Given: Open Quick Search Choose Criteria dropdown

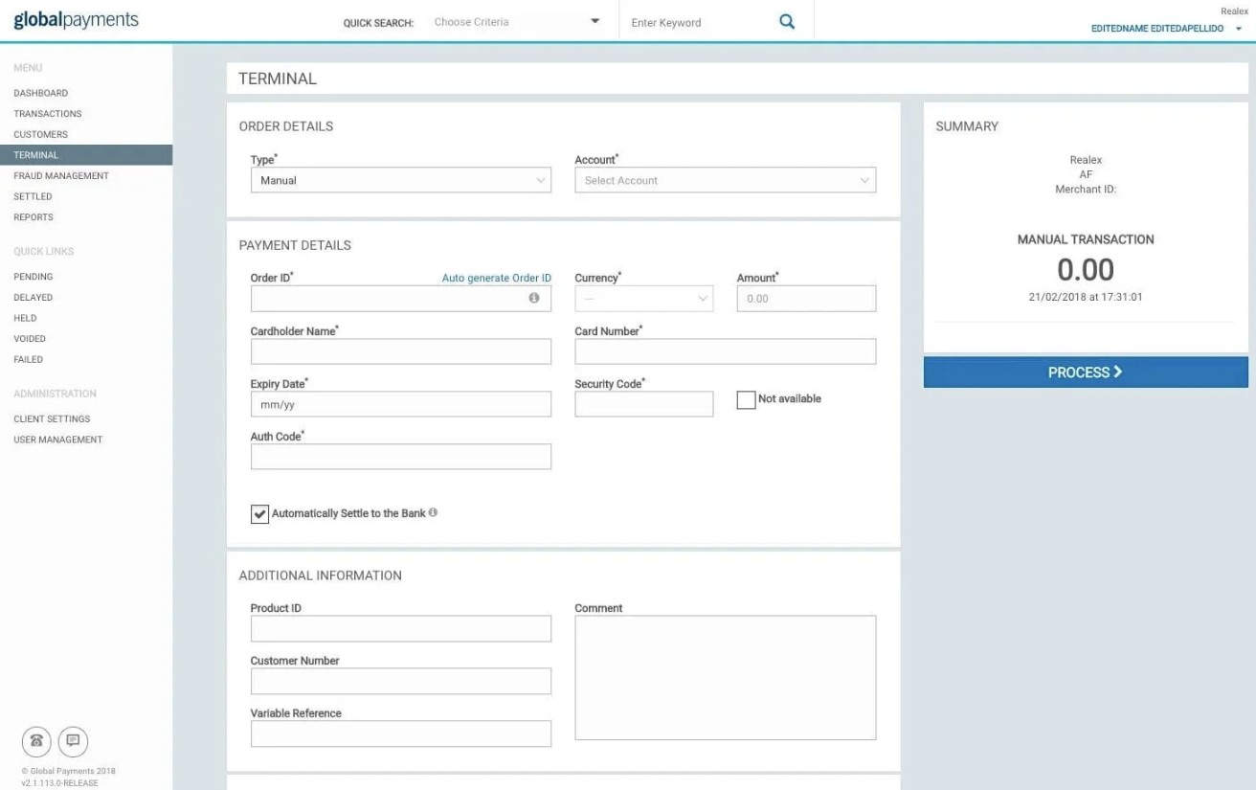Looking at the screenshot, I should (x=517, y=22).
